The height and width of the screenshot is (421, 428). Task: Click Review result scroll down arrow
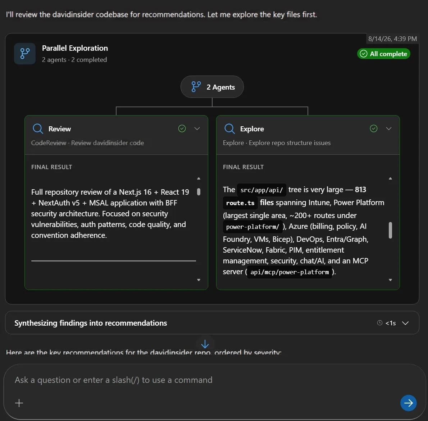coord(199,280)
